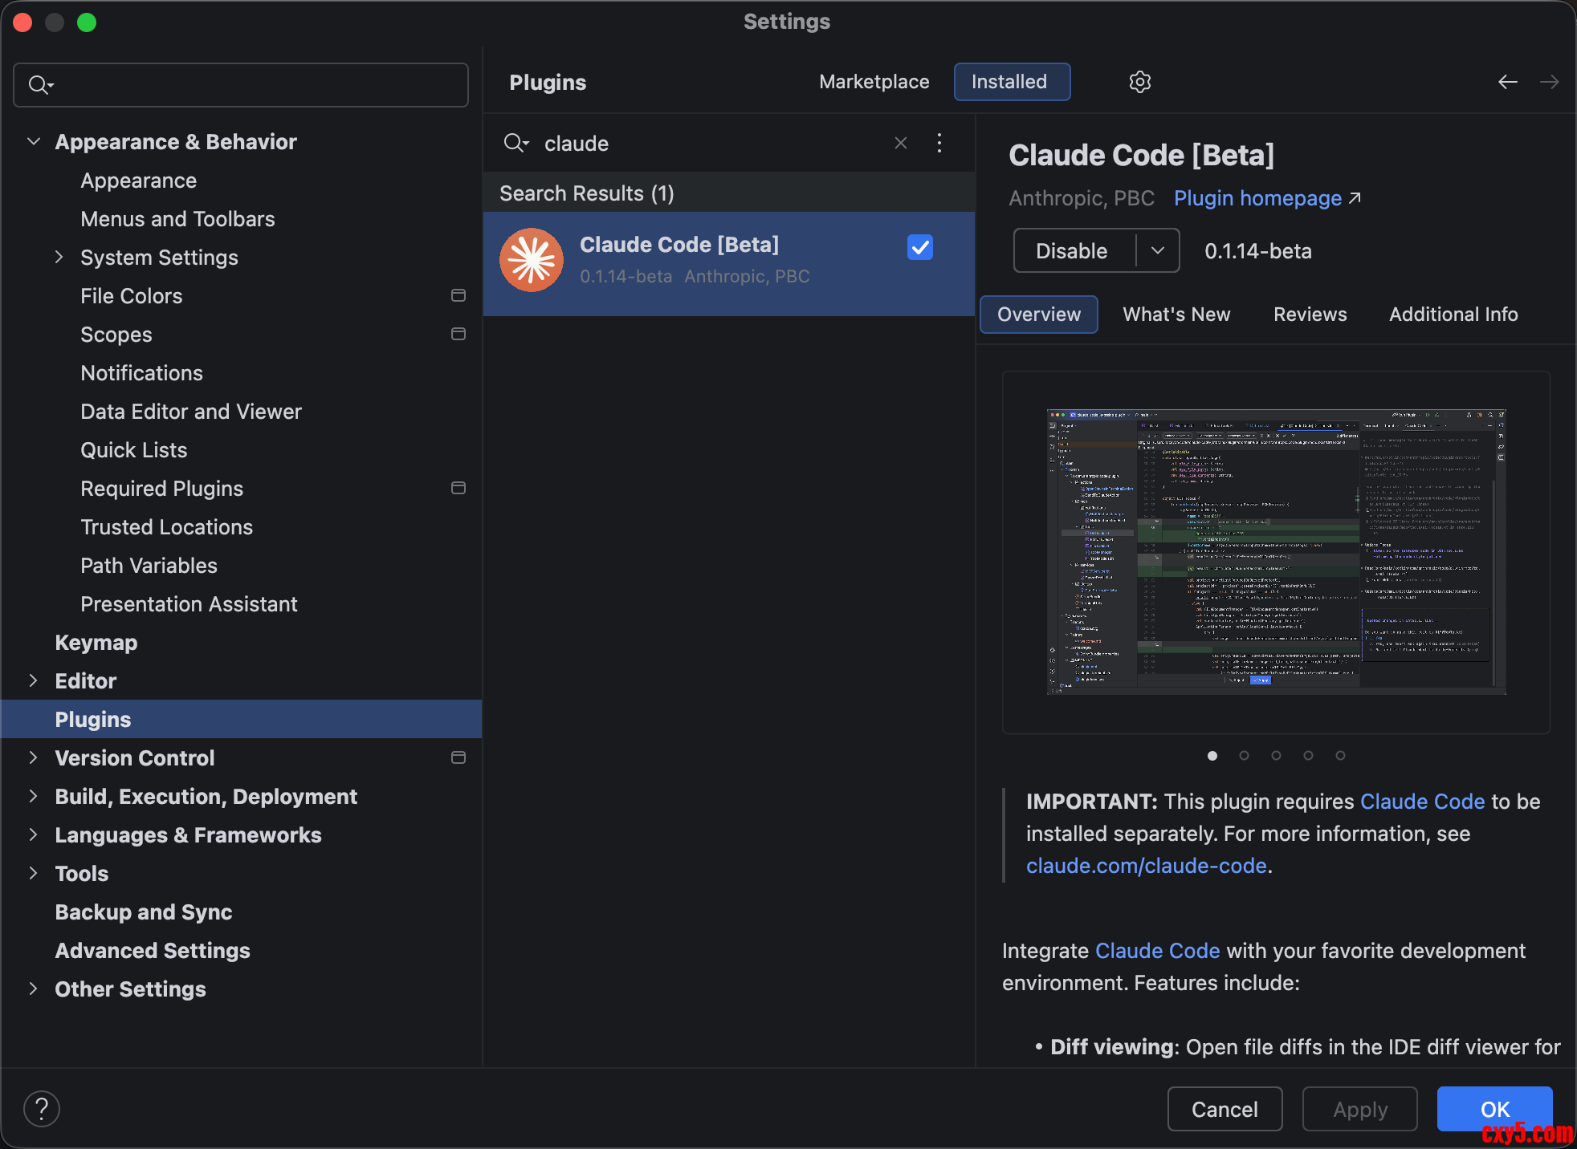Open the What's New tab
The height and width of the screenshot is (1149, 1577).
click(x=1176, y=315)
